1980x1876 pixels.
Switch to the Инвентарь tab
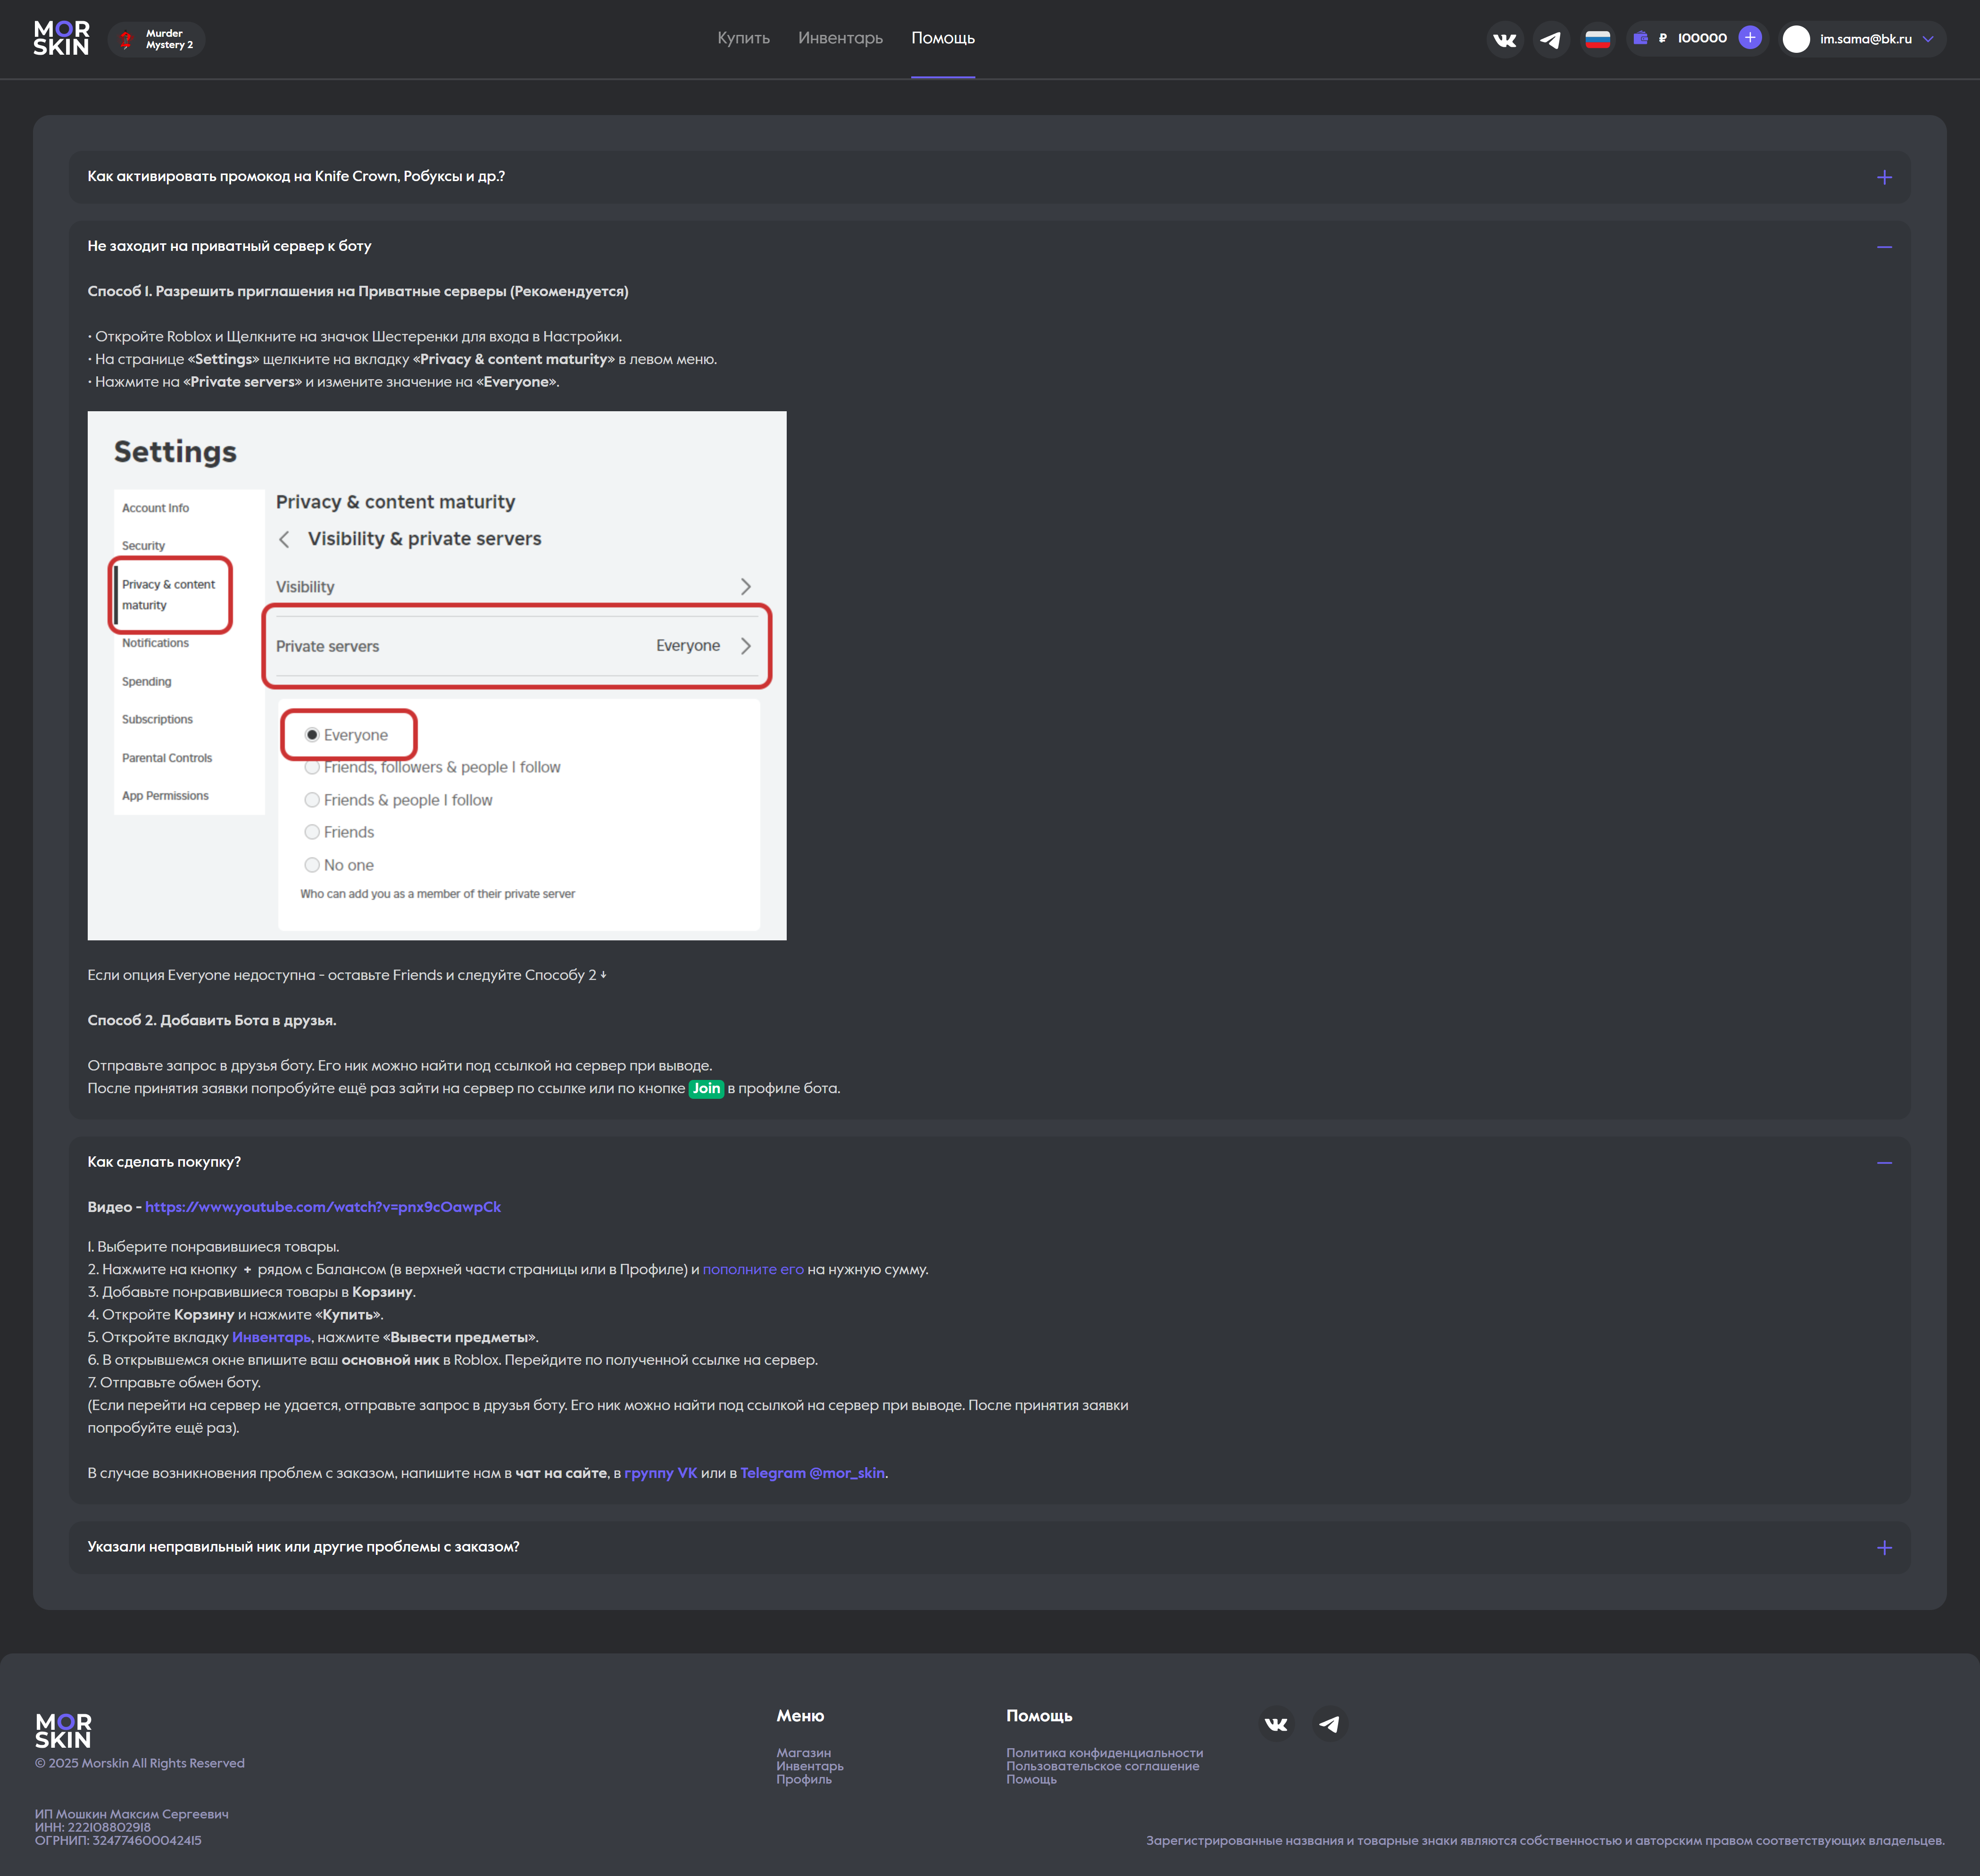(840, 38)
